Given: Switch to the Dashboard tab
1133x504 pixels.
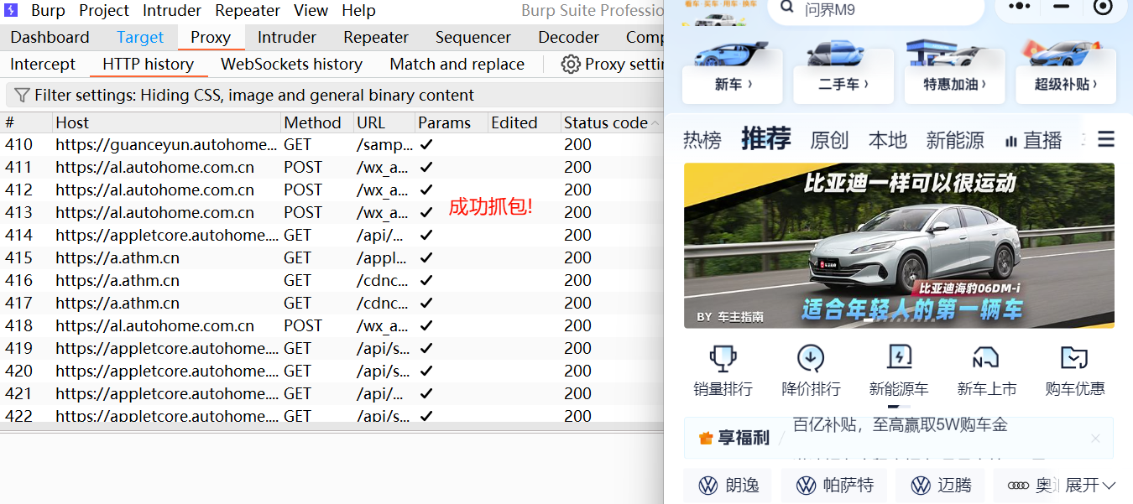Looking at the screenshot, I should 50,38.
